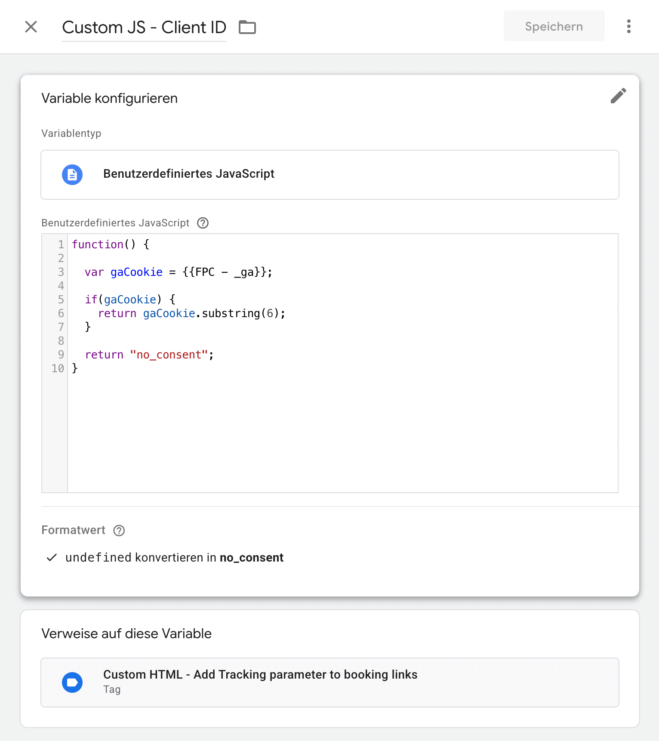Viewport: 659px width, 741px height.
Task: Open the Custom HTML booking links tag
Action: (x=260, y=675)
